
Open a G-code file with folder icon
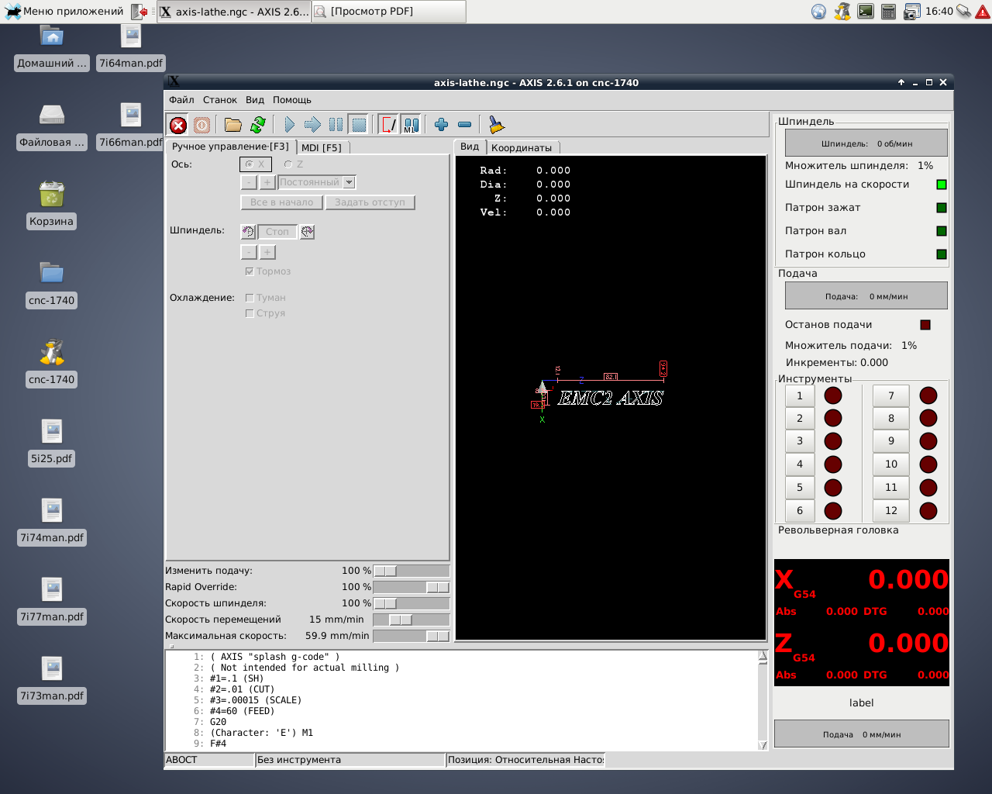tap(232, 125)
